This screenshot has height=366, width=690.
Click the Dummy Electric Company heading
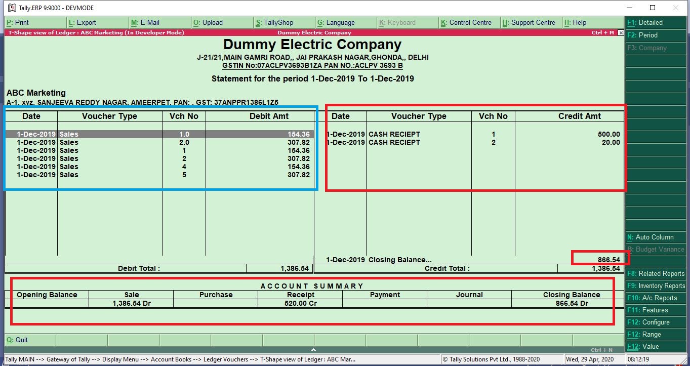(312, 44)
